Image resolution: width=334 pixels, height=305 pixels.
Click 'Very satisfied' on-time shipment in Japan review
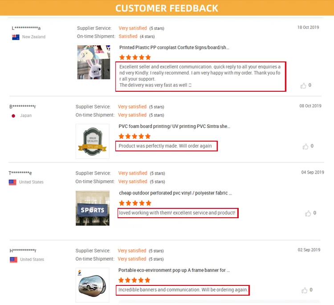coord(132,115)
